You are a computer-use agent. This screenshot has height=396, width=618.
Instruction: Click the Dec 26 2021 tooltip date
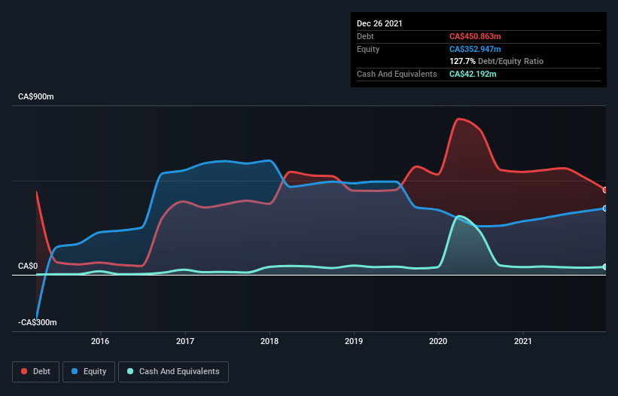pyautogui.click(x=379, y=23)
